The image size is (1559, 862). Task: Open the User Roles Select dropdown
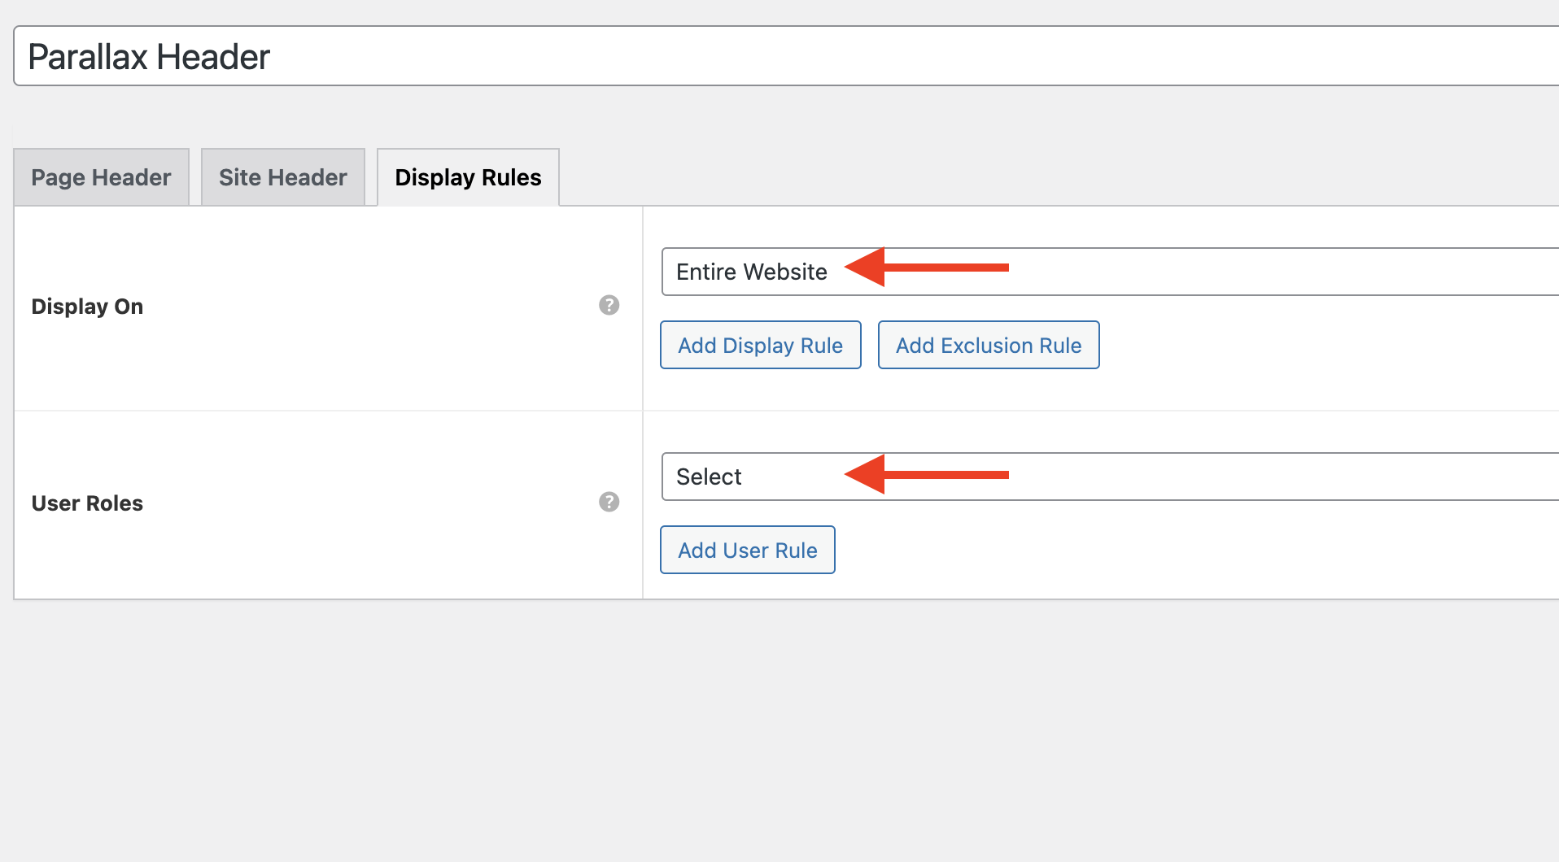pos(1110,477)
